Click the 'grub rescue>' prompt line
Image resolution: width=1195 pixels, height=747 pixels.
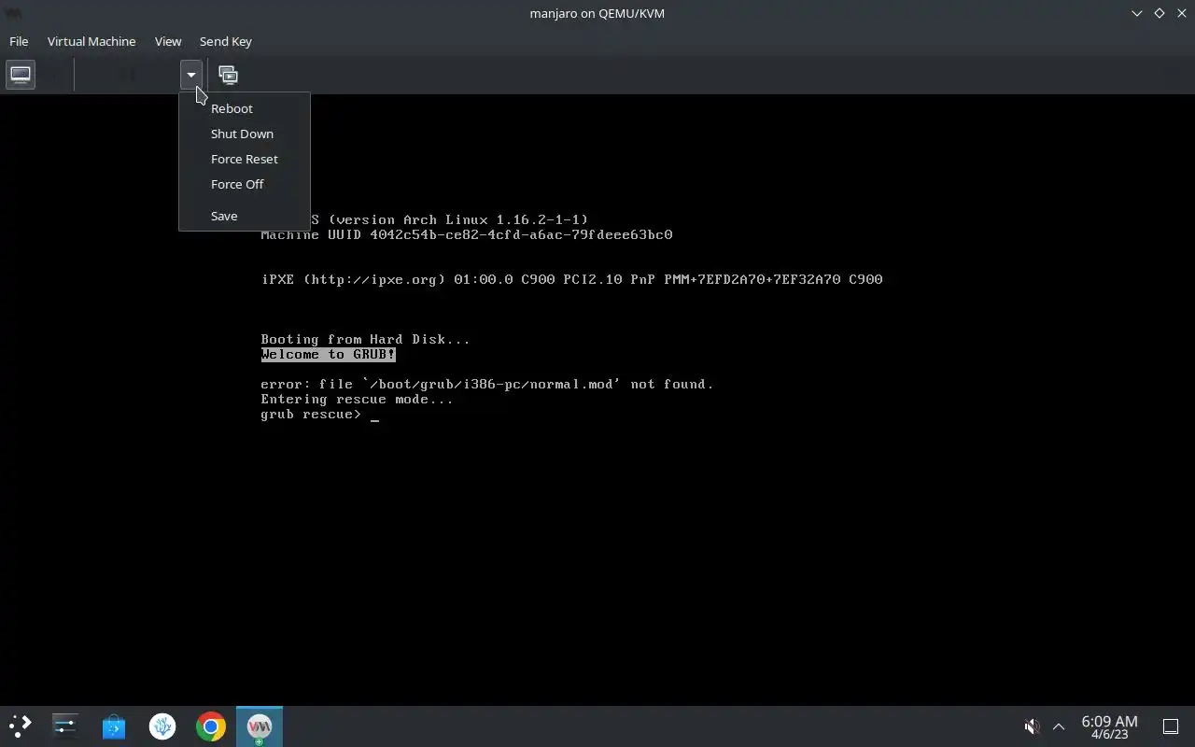click(x=311, y=415)
